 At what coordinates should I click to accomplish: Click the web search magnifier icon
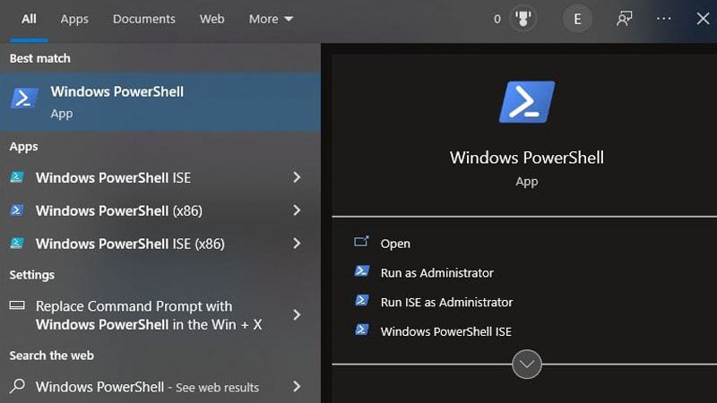click(17, 387)
